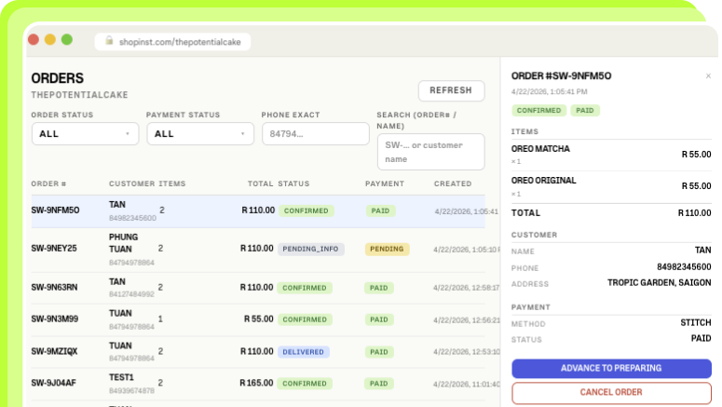Select order row SW-9J04AF
This screenshot has width=722, height=407.
coord(258,384)
